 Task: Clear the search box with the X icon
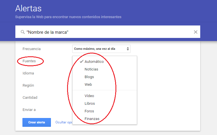point(196,32)
